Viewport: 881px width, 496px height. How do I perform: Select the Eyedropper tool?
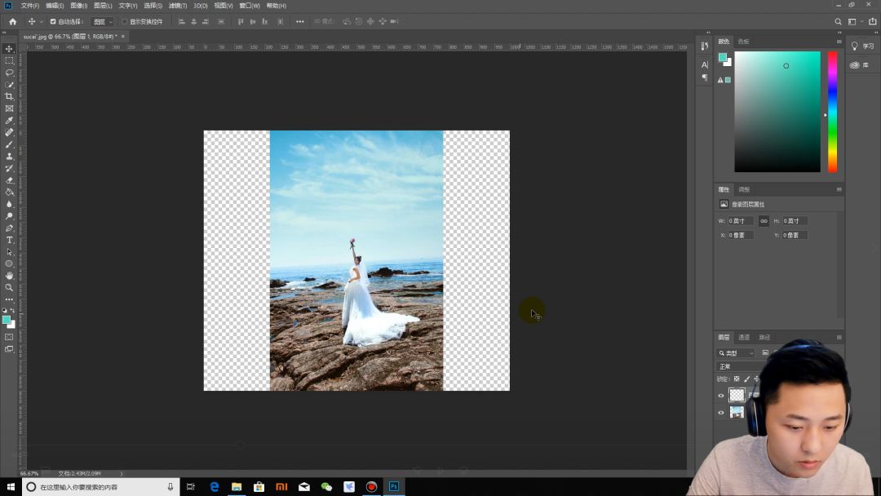pyautogui.click(x=9, y=120)
